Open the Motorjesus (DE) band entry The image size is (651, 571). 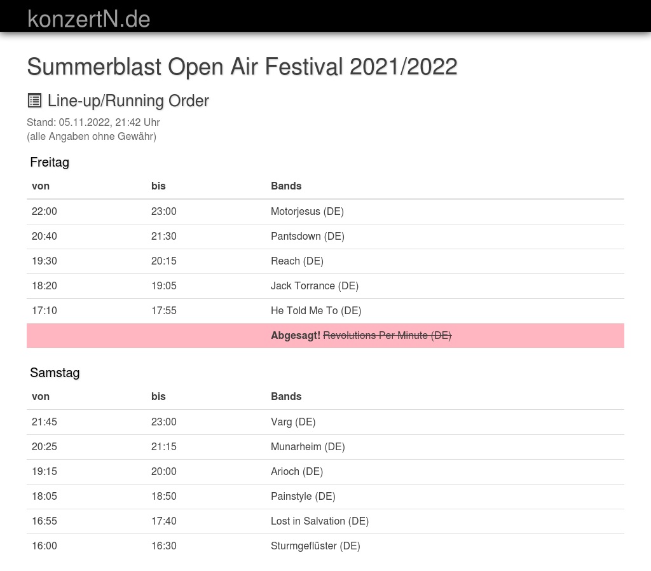[x=307, y=211]
